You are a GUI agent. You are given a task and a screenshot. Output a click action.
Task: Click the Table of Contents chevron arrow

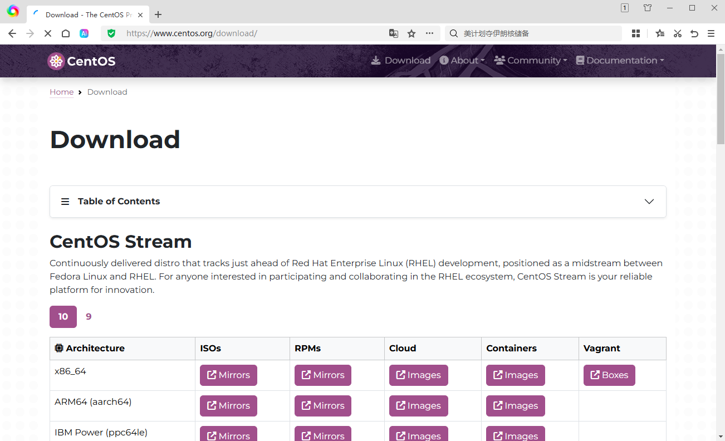[x=649, y=202]
